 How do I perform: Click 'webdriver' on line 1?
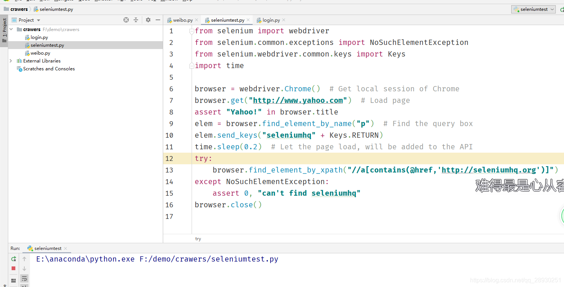point(309,31)
